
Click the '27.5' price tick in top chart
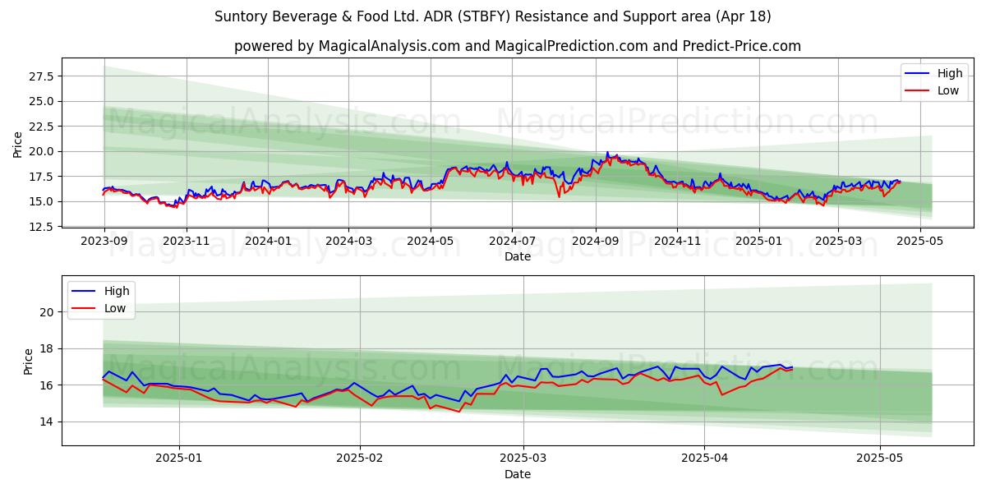pyautogui.click(x=43, y=76)
